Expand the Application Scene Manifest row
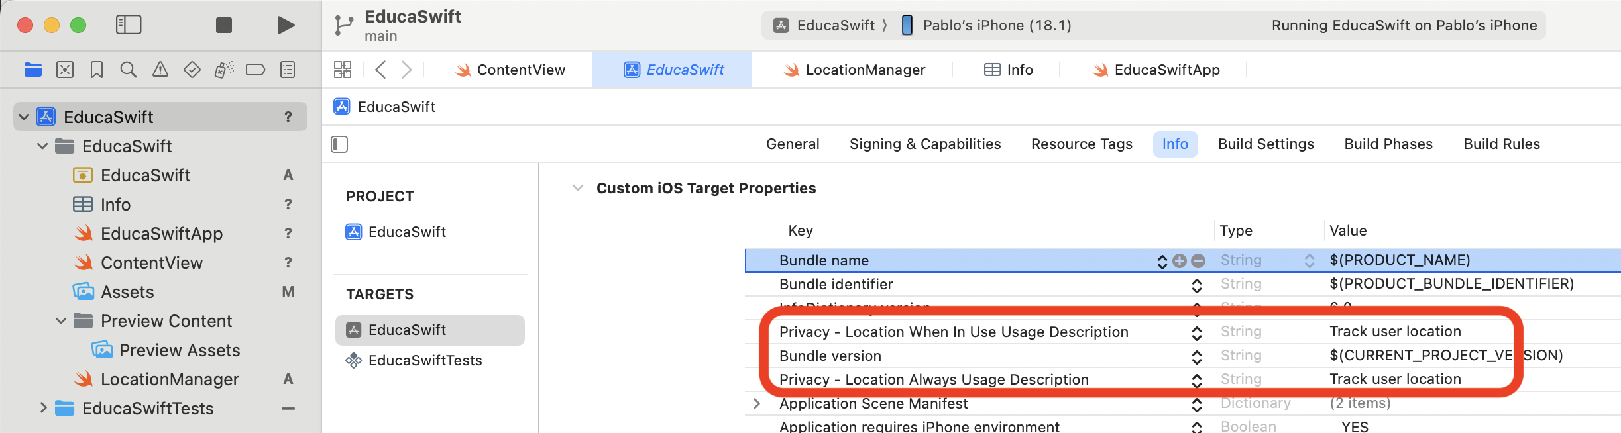Image resolution: width=1621 pixels, height=433 pixels. (757, 403)
